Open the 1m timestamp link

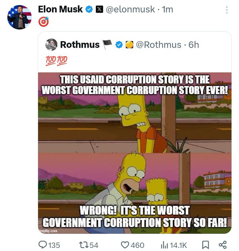click(167, 10)
